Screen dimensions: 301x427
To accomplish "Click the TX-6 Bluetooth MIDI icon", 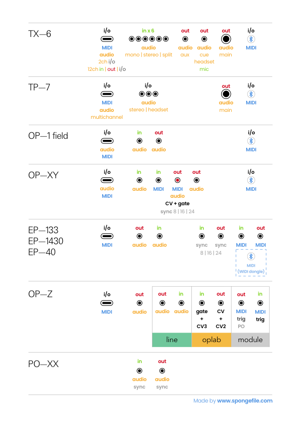I will [251, 39].
